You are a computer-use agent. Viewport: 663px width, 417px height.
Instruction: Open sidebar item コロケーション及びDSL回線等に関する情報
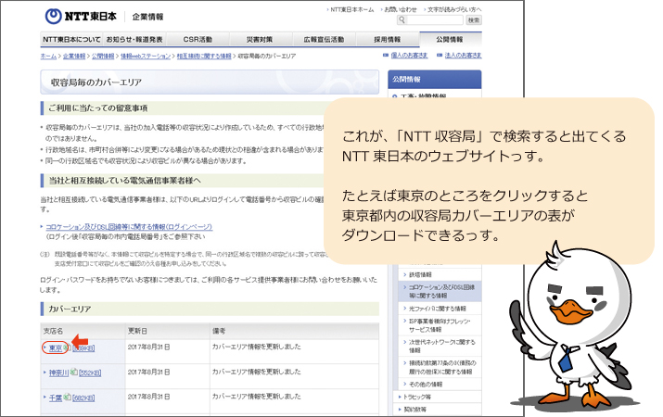tap(441, 292)
